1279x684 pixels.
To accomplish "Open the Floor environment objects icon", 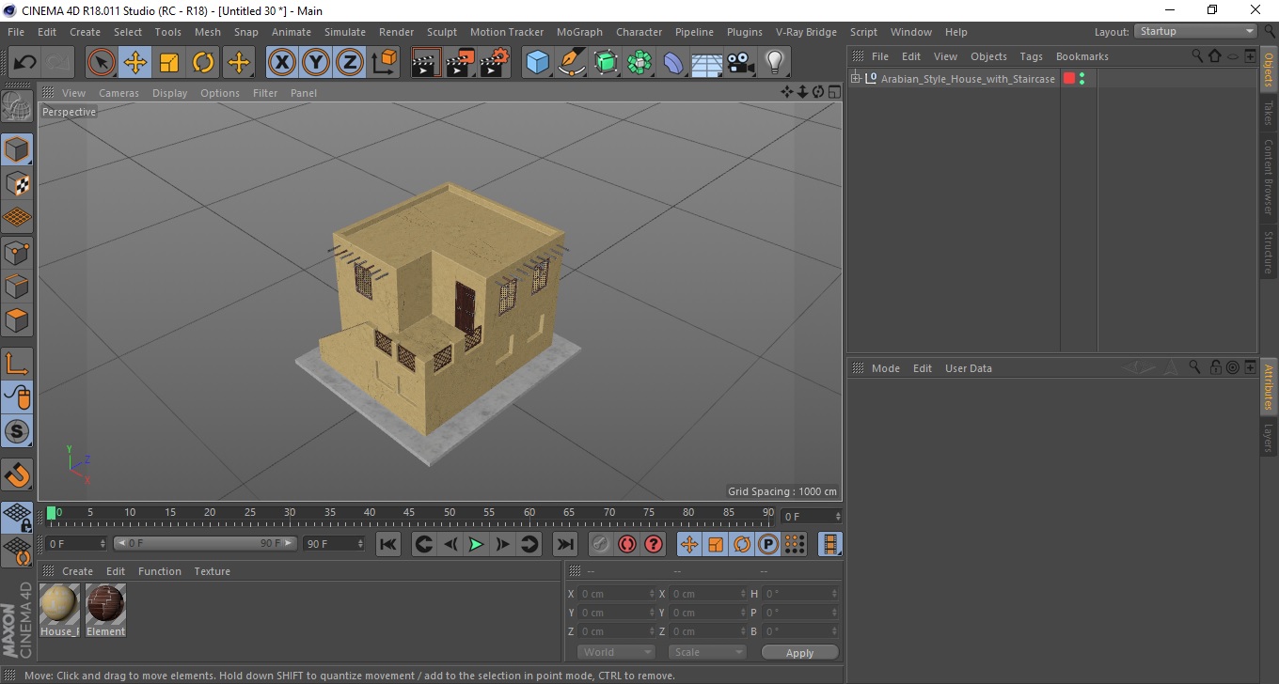I will tap(707, 63).
